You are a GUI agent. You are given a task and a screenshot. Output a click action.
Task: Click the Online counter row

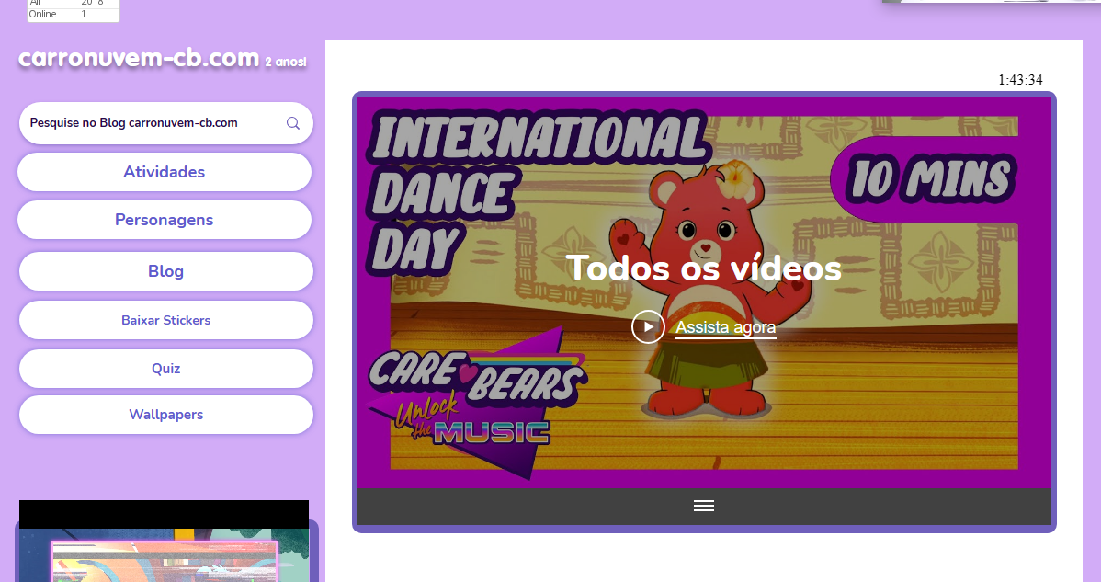pos(73,14)
